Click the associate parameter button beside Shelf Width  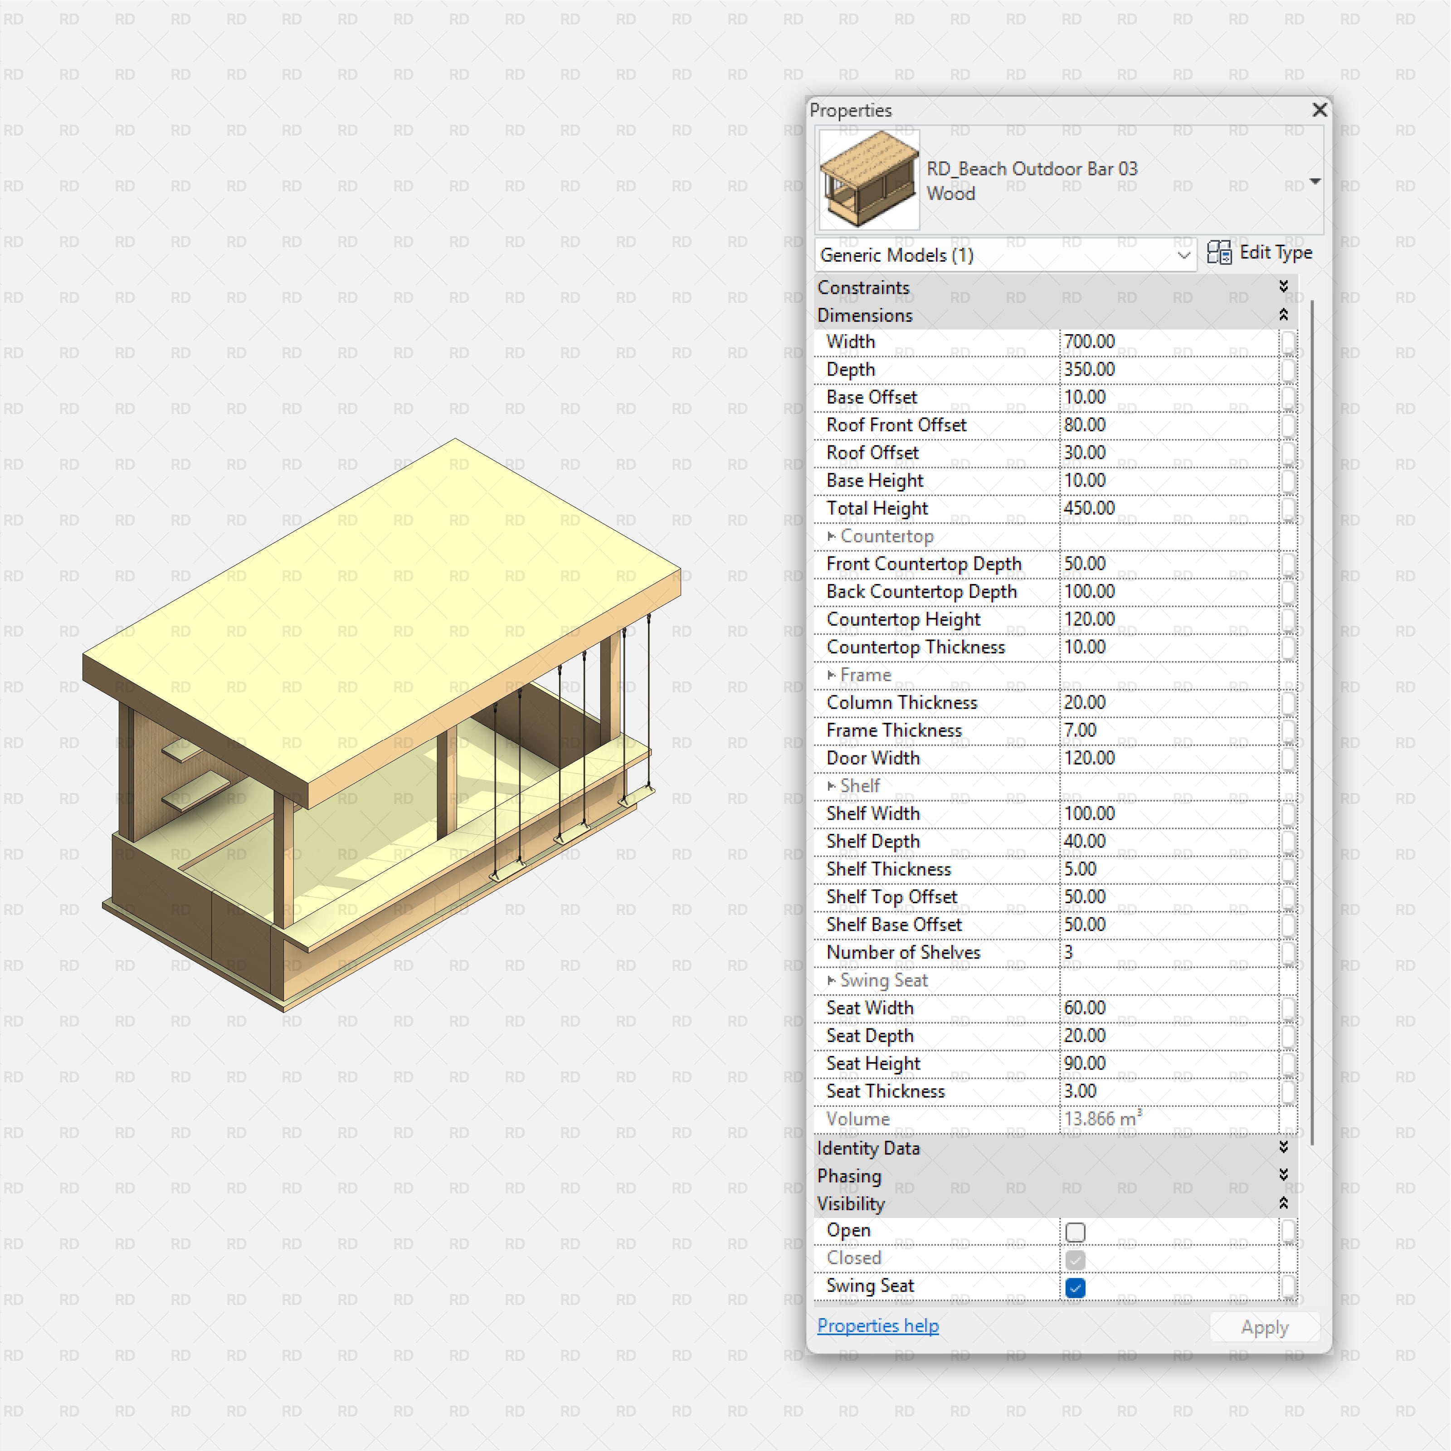[1290, 813]
